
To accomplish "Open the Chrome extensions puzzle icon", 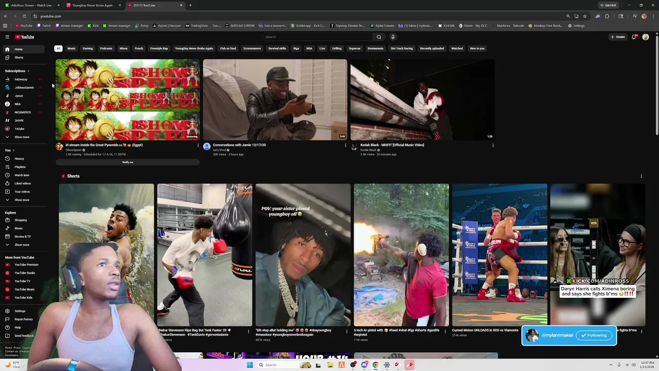I will [607, 16].
